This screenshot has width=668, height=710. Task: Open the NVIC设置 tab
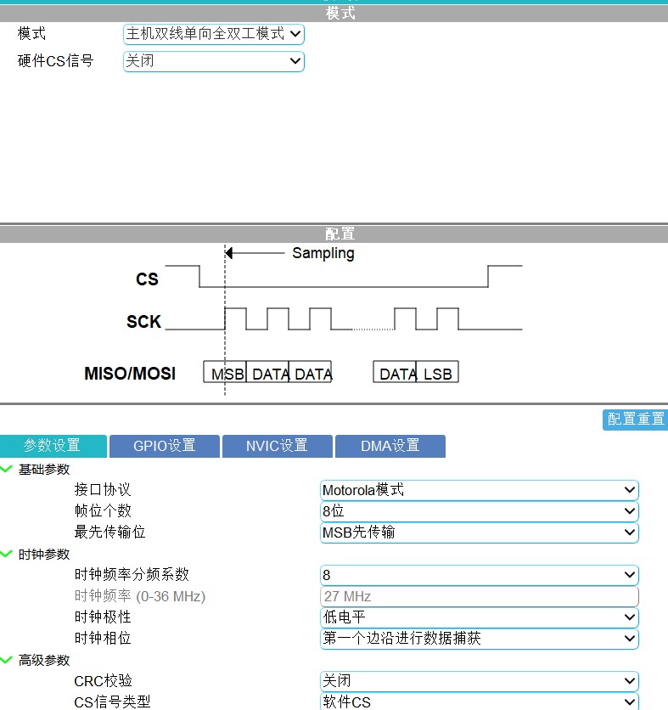click(x=277, y=446)
